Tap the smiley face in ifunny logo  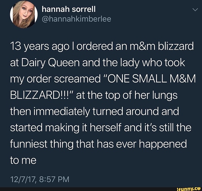(x=199, y=189)
